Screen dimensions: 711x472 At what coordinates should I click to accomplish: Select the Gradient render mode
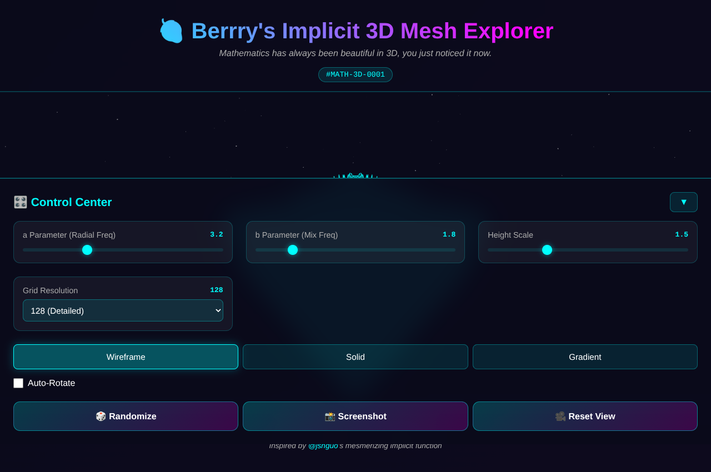585,356
